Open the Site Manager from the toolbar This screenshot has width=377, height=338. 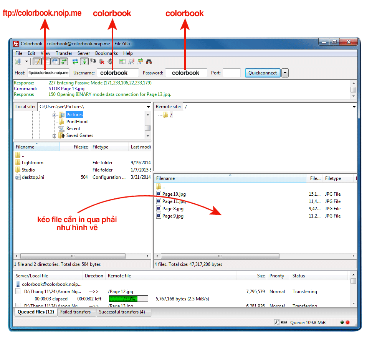tap(18, 61)
